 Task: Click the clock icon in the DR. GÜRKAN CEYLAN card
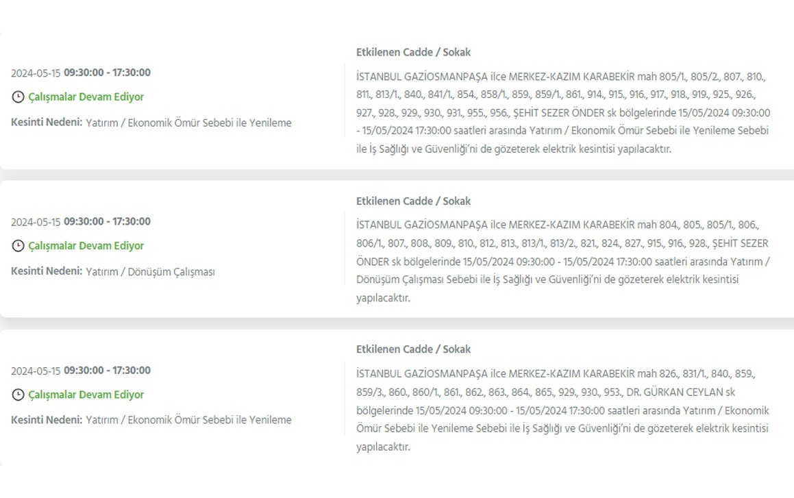[18, 395]
